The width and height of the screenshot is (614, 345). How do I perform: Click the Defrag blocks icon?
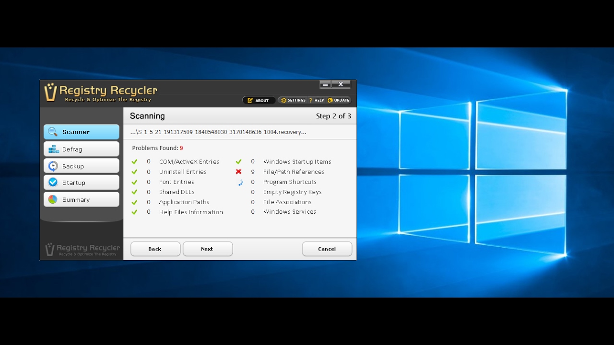tap(53, 149)
